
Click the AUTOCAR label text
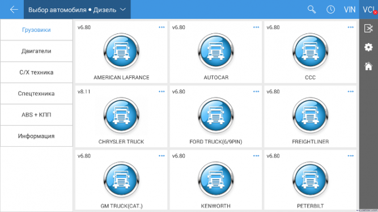[x=216, y=78]
